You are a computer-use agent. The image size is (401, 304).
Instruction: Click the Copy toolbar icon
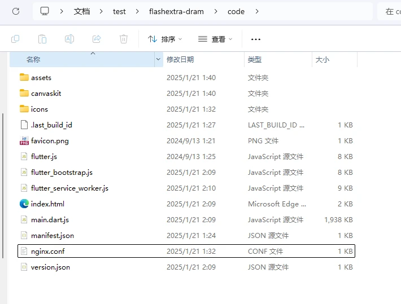click(15, 39)
